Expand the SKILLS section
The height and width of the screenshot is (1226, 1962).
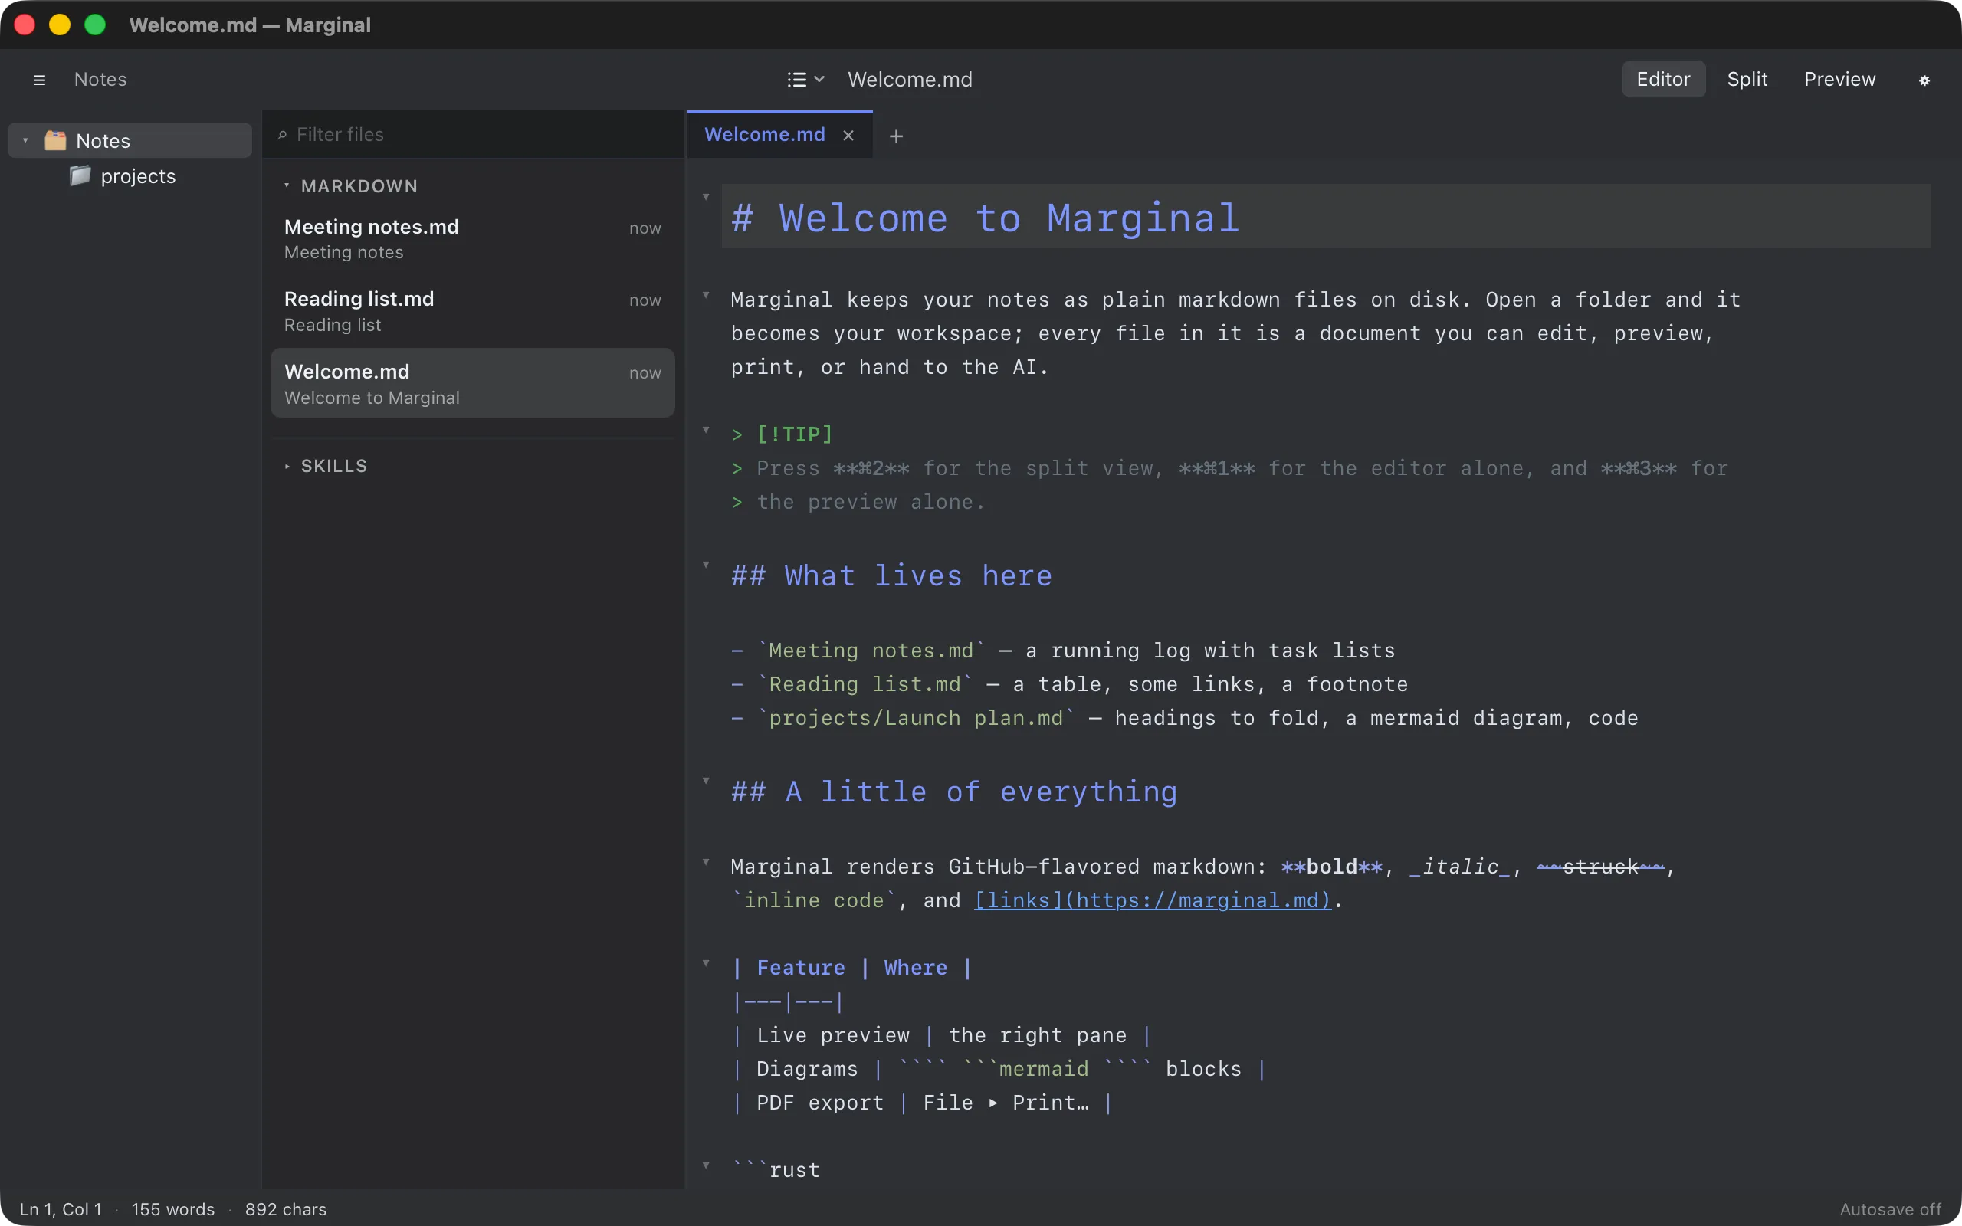click(x=286, y=466)
